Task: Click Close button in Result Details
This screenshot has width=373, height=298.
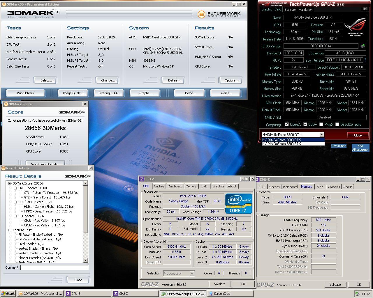Action: tap(78, 280)
